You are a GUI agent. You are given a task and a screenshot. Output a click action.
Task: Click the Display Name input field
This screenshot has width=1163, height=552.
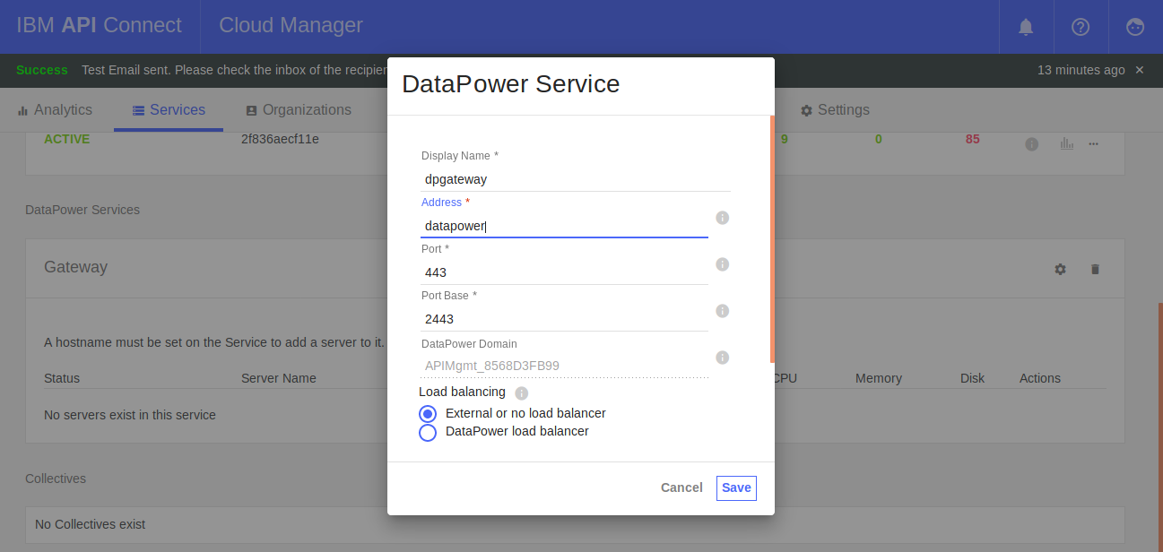coord(575,179)
